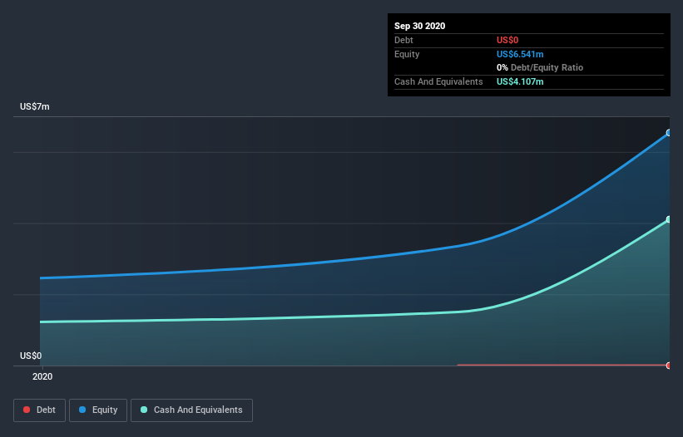Screen dimensions: 683x437
Task: Toggle the Equity series legend button
Action: click(98, 410)
